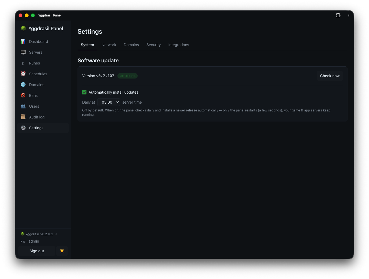Open Bans using the prohibited icon
This screenshot has height=279, width=369.
[23, 95]
